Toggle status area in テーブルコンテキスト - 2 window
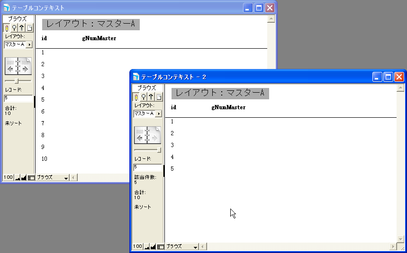This screenshot has height=253, width=407. point(161,247)
